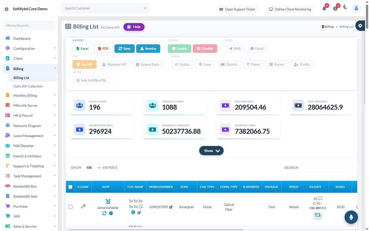Image resolution: width=369 pixels, height=231 pixels.
Task: Click the Unpaid Client users icon
Action: 152,105
